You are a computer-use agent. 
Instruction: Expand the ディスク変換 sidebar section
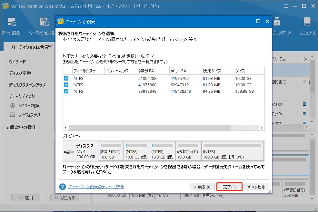coord(20,73)
